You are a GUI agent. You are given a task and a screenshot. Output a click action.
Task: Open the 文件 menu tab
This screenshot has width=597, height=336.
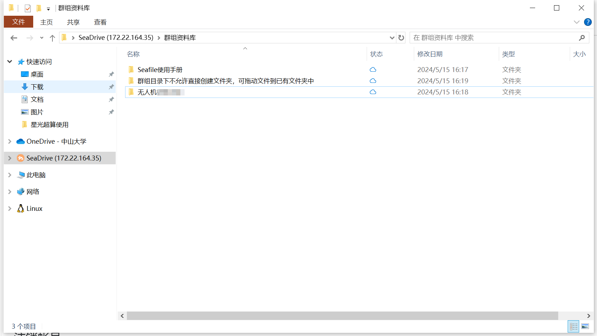[19, 22]
